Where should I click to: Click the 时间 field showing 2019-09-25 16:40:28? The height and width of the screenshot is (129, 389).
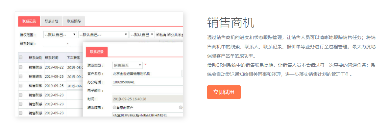pyautogui.click(x=148, y=99)
